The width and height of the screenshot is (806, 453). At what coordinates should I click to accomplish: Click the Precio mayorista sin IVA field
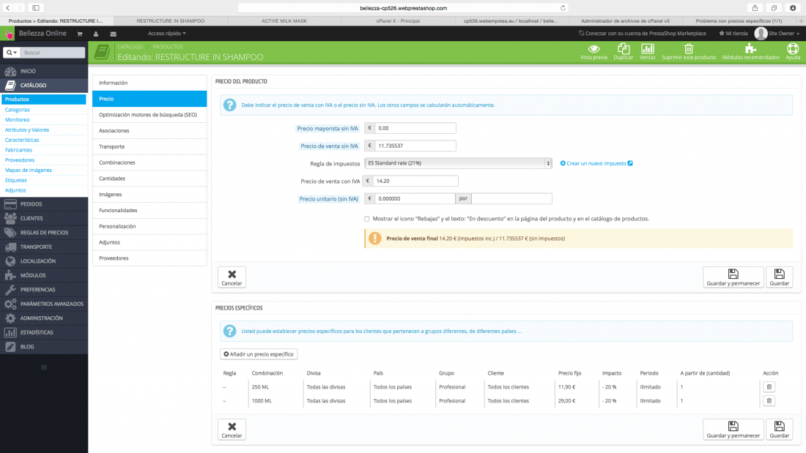(415, 128)
